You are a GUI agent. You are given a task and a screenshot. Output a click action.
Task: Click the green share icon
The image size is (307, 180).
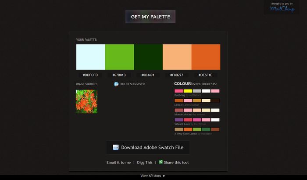pos(161,162)
